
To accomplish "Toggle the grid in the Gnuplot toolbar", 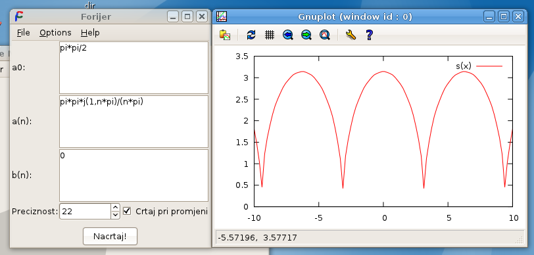I will 270,35.
